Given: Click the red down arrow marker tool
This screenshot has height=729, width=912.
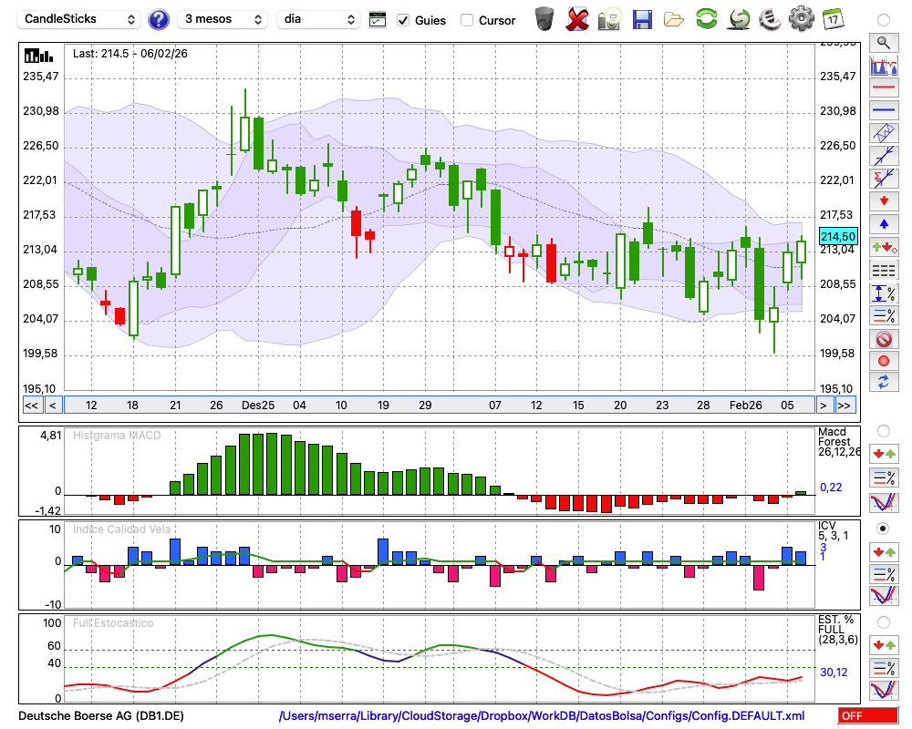Looking at the screenshot, I should click(883, 201).
